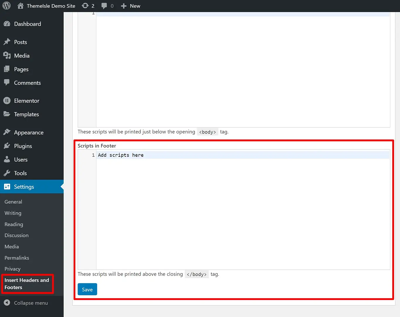The image size is (400, 317).
Task: Open updates via the refresh icon
Action: (x=85, y=6)
